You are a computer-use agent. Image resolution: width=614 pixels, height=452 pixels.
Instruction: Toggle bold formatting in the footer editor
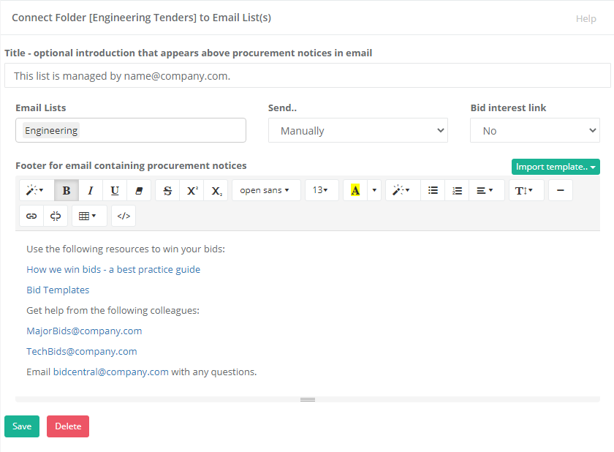coord(66,190)
